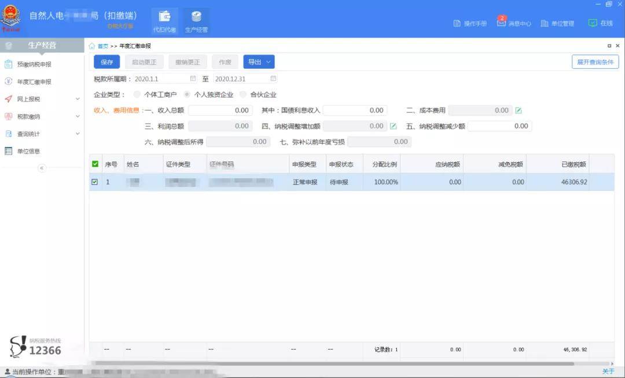The height and width of the screenshot is (378, 625).
Task: Collapse the left sidebar with the arrow
Action: (x=42, y=168)
